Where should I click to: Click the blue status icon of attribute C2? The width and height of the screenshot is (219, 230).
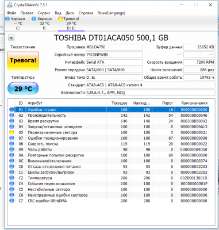(11, 178)
